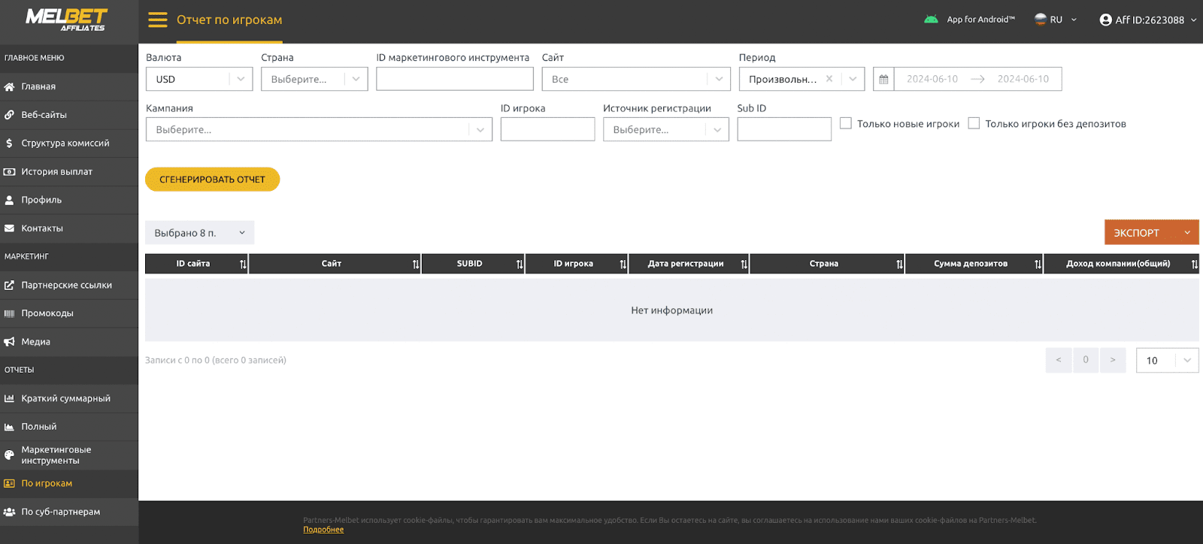Sort by Дата регистрации column arrows
The height and width of the screenshot is (544, 1203).
coord(744,264)
